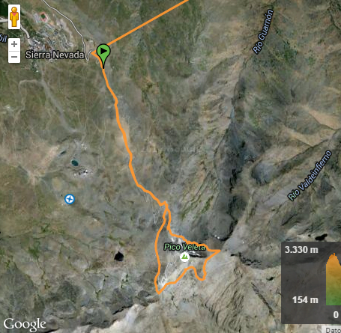Click the small turquoise lake on map
Image resolution: width=341 pixels, height=333 pixels.
coord(75,163)
